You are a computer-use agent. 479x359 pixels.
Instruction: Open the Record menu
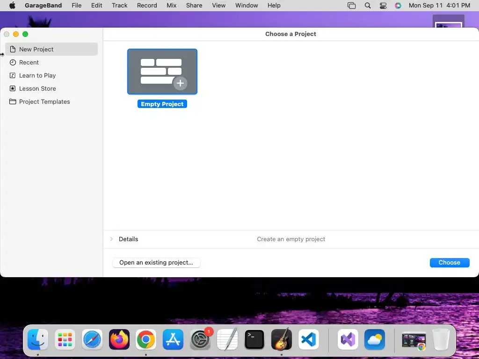point(146,6)
